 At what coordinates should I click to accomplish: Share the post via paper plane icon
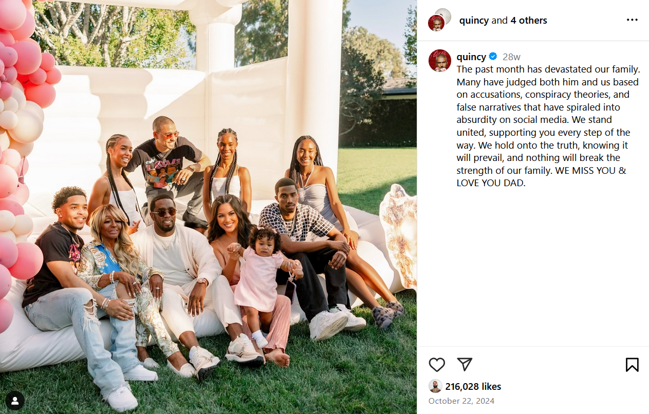pos(465,364)
